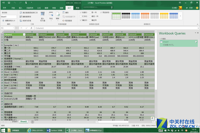Open the Name Box dropdown arrow
The image size is (200, 133).
point(13,28)
